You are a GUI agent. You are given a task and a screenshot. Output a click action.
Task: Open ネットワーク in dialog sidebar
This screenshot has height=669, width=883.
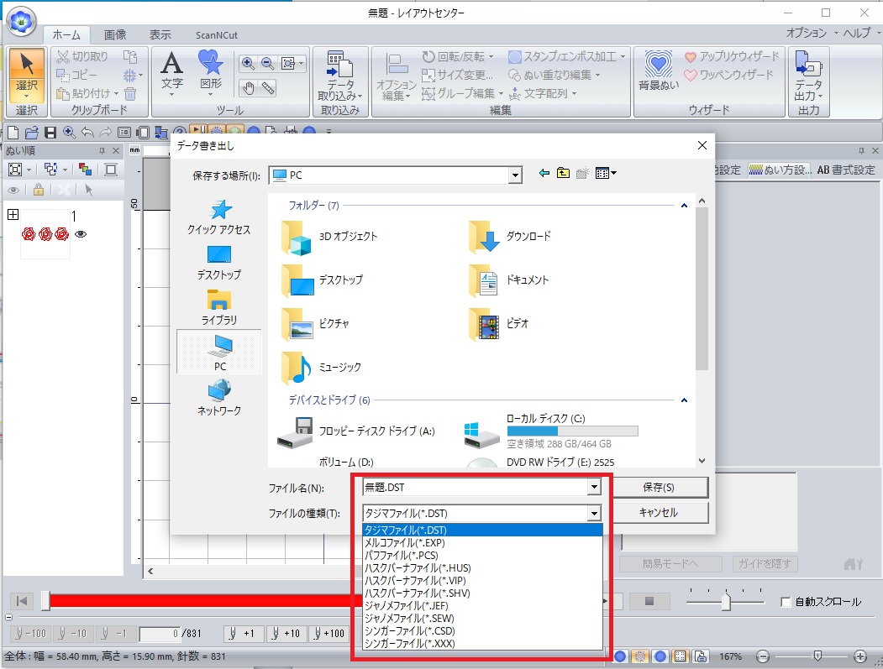(x=219, y=397)
